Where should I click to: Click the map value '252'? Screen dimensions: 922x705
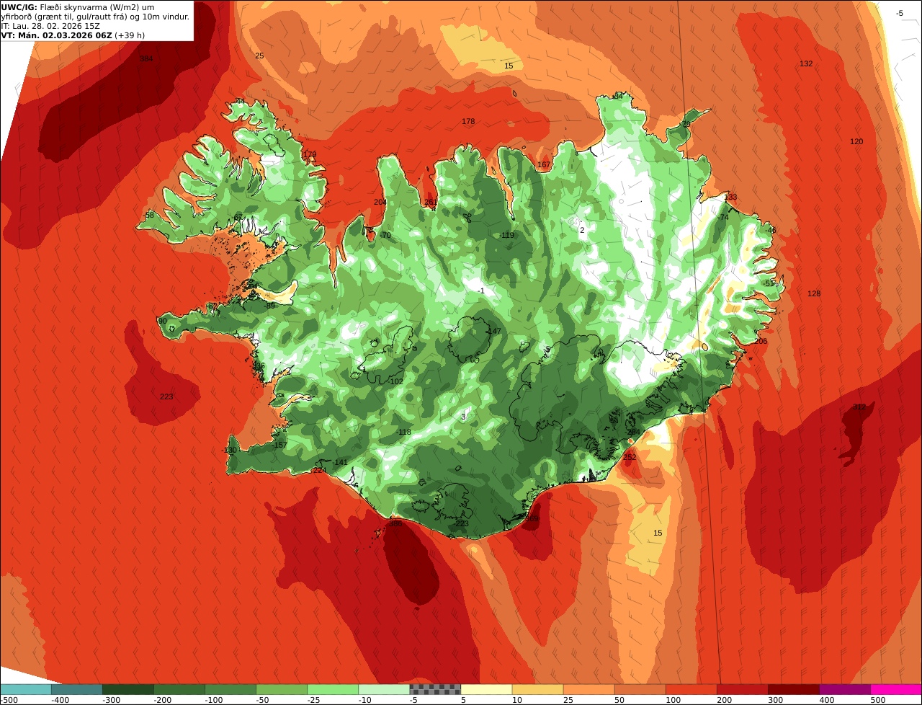click(x=630, y=456)
